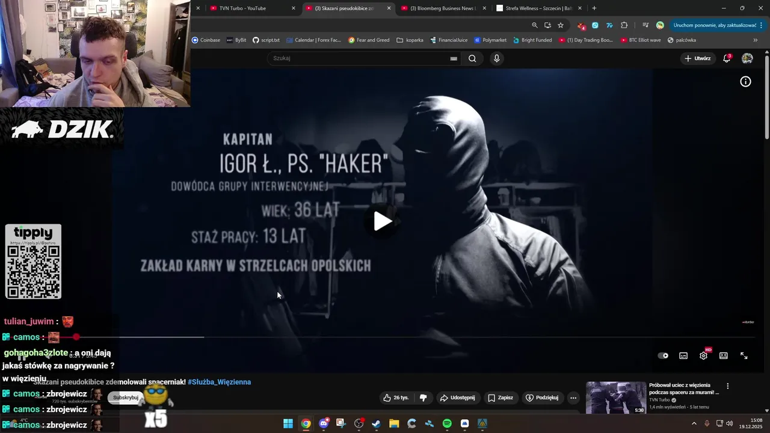Viewport: 770px width, 433px height.
Task: Click 'Uruchom ponownie, aby zaktualizować' update button
Action: [715, 25]
